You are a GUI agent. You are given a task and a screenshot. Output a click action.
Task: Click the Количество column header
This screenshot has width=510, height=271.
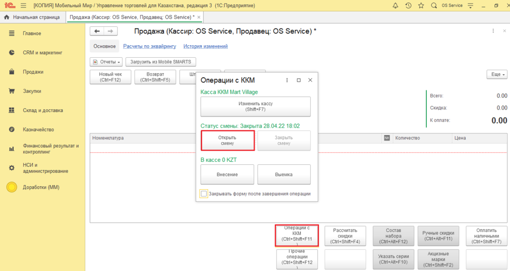pyautogui.click(x=407, y=138)
